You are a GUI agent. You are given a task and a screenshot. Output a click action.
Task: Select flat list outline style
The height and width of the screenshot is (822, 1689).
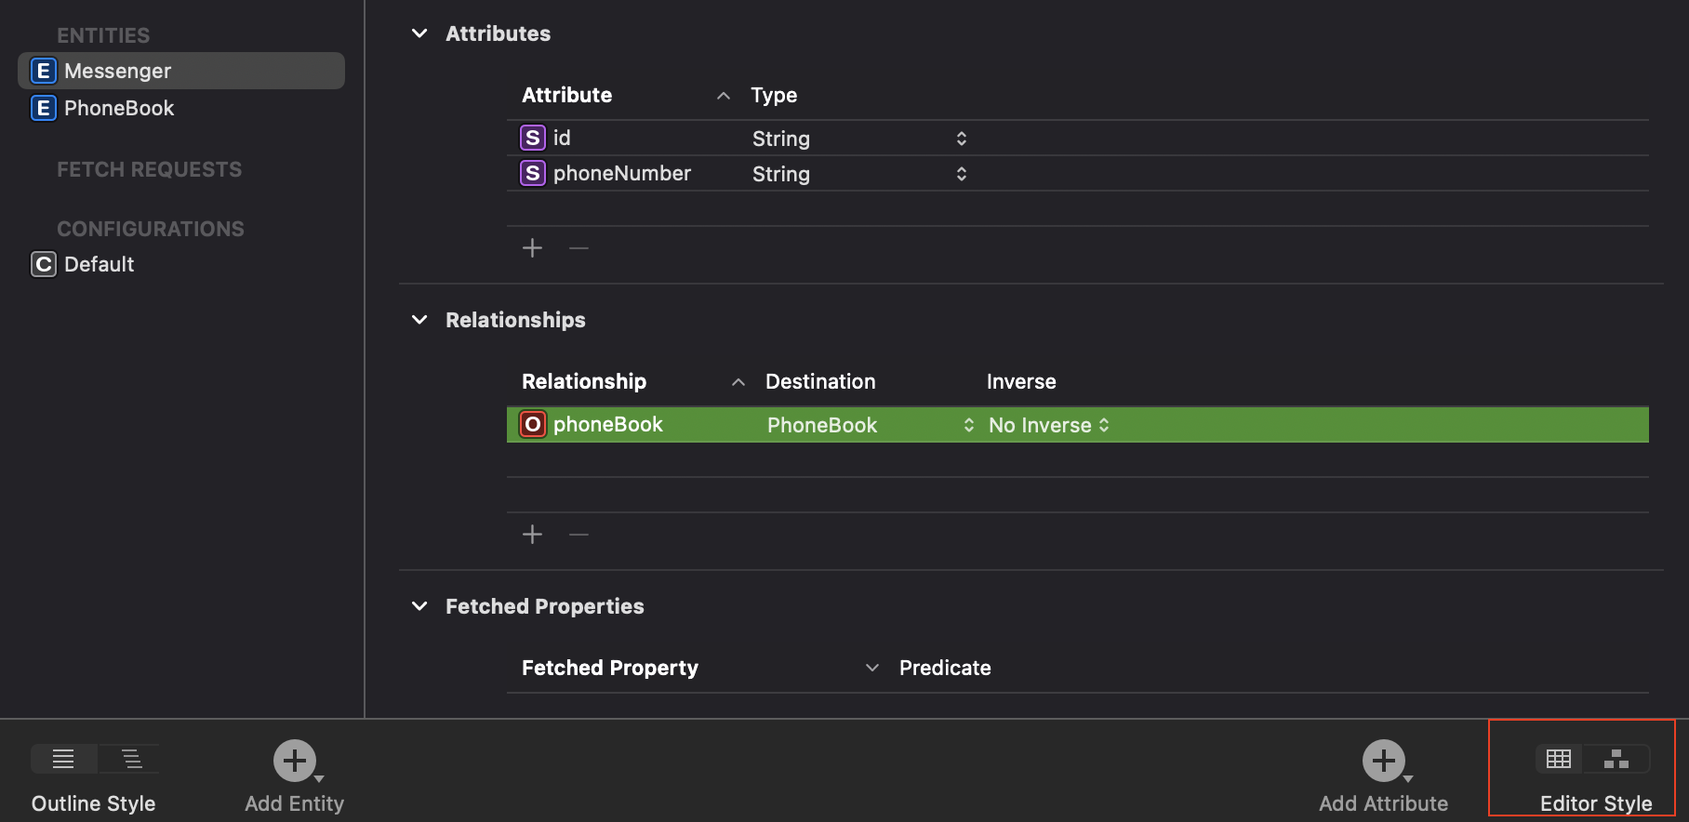pyautogui.click(x=63, y=759)
